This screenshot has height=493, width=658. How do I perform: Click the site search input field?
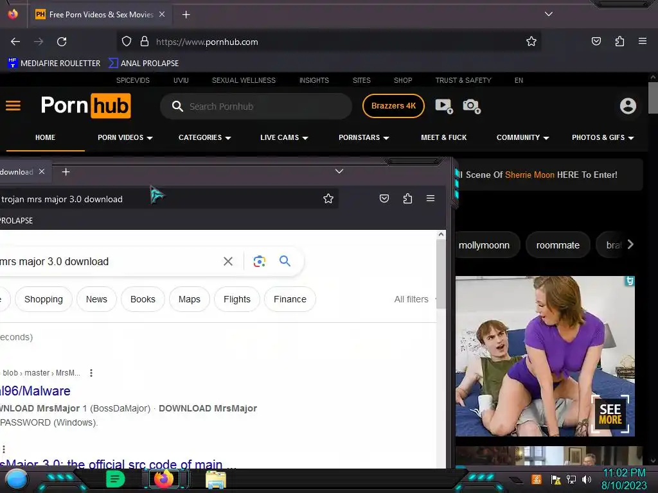(256, 107)
